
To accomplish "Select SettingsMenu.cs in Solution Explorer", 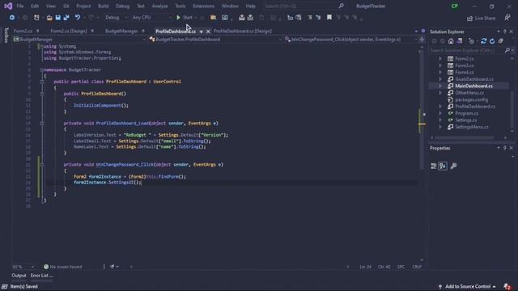I will (x=472, y=127).
